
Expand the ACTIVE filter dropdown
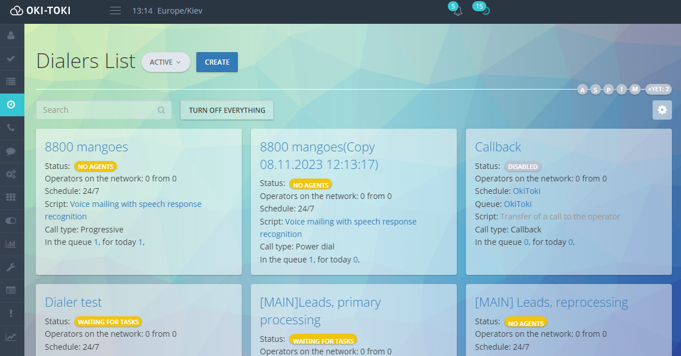click(x=166, y=62)
